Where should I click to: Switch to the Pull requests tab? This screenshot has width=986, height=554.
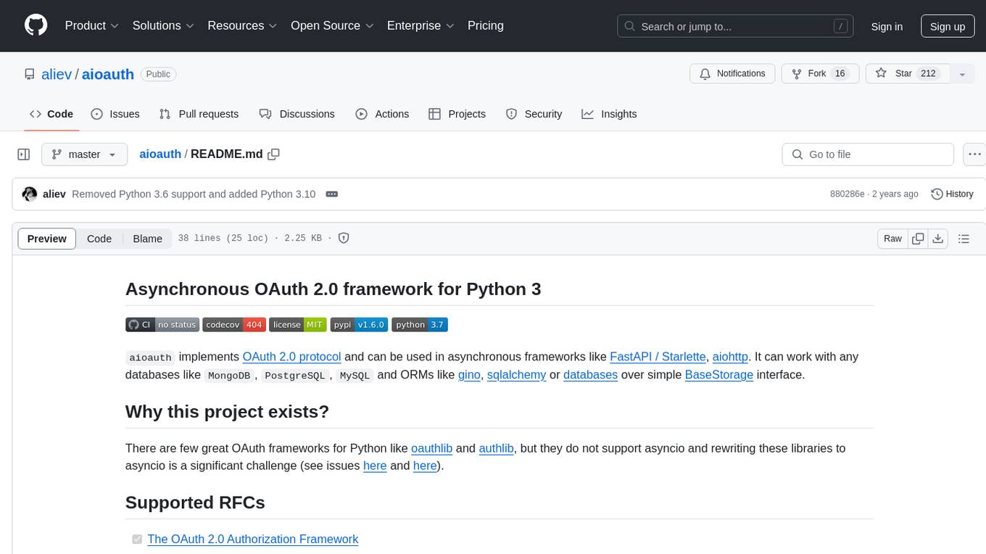[199, 114]
